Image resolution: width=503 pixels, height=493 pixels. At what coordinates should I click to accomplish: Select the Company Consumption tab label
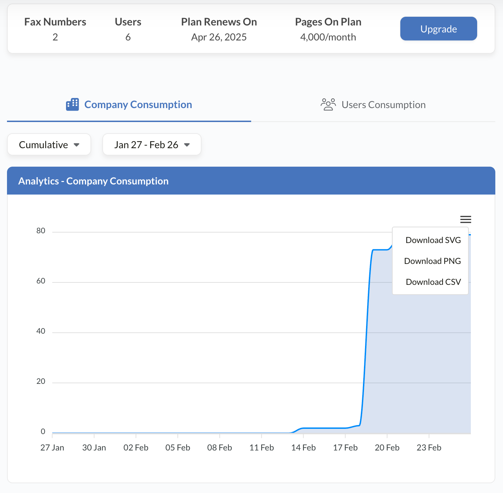coord(138,105)
